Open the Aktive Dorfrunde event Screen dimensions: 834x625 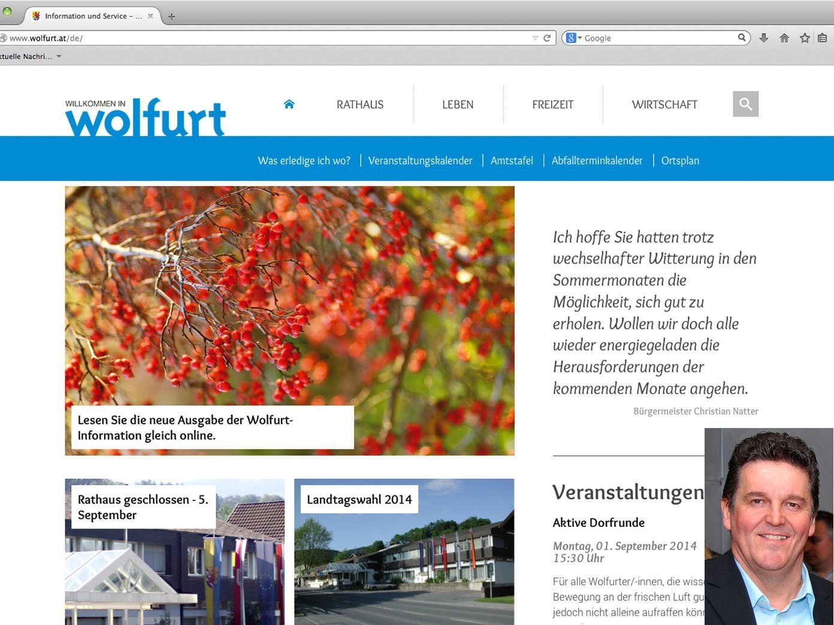click(x=599, y=523)
